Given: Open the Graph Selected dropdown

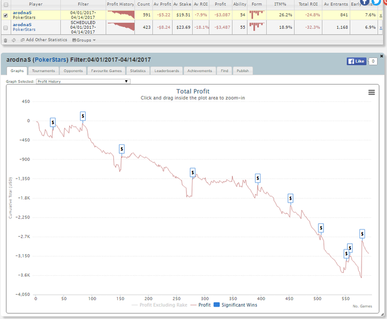Looking at the screenshot, I should click(83, 81).
